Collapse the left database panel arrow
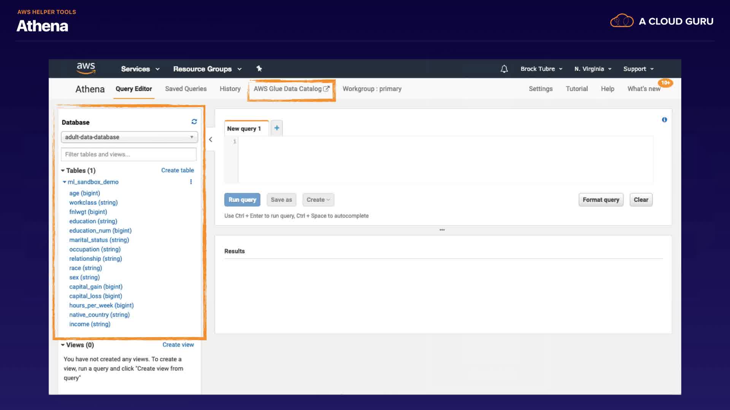This screenshot has height=410, width=730. (210, 140)
